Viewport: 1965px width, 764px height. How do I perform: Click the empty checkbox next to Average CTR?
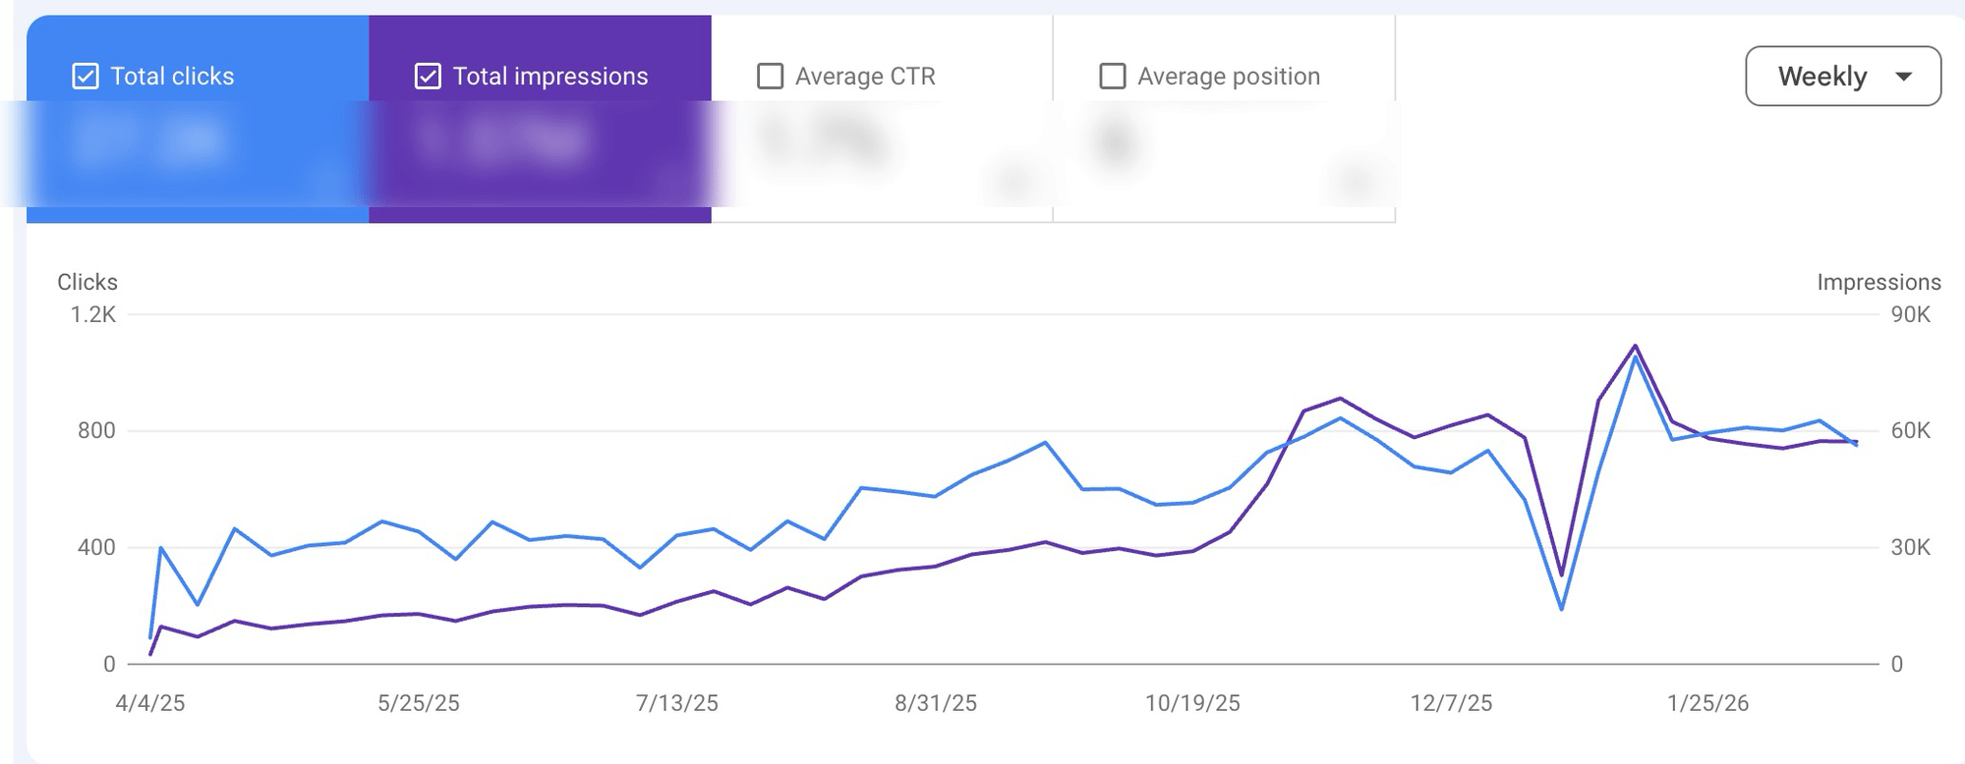(770, 74)
